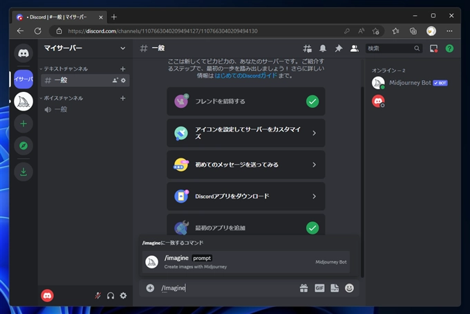470x314 pixels.
Task: Click browser address bar URL
Action: tap(162, 31)
